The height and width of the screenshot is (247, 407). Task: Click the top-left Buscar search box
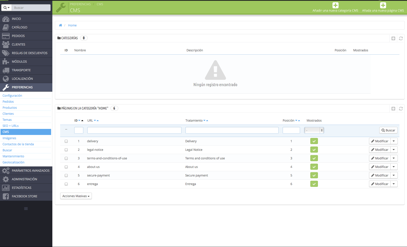click(x=31, y=8)
